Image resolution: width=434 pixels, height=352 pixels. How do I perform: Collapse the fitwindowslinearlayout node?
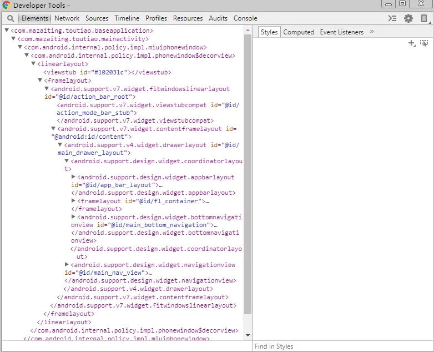pos(47,88)
